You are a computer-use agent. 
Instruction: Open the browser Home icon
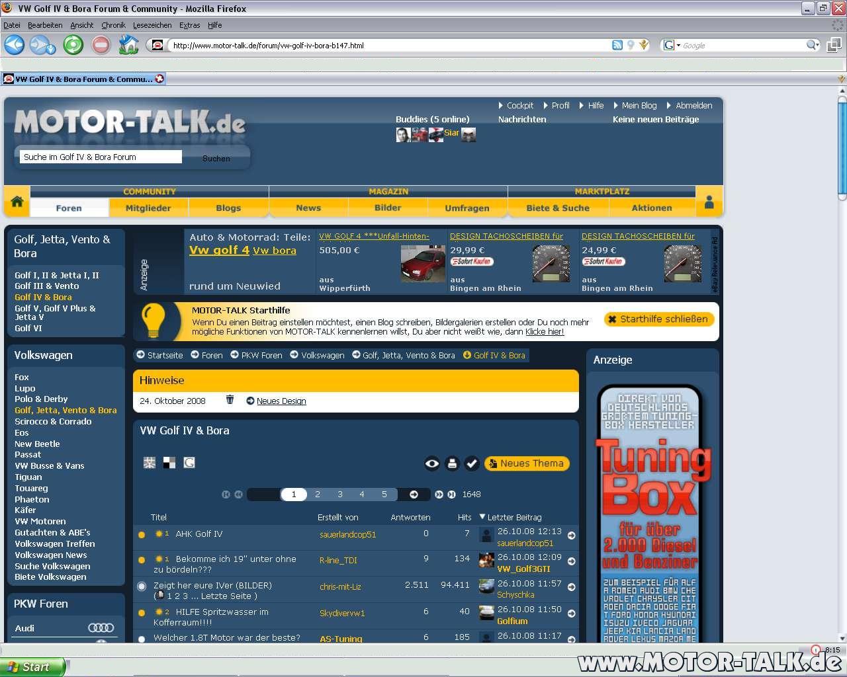click(128, 45)
